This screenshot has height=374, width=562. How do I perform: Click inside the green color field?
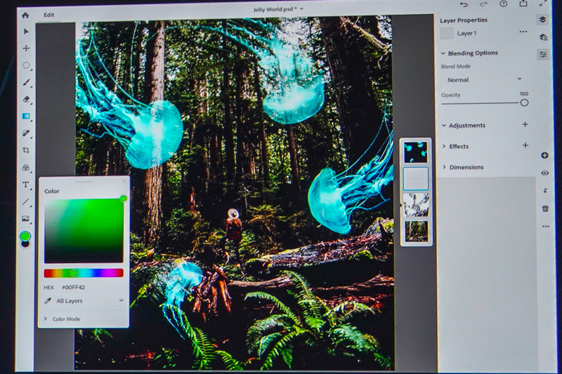tap(84, 231)
